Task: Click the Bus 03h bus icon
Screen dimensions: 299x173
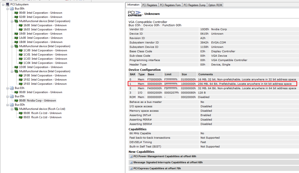Action: [12, 88]
